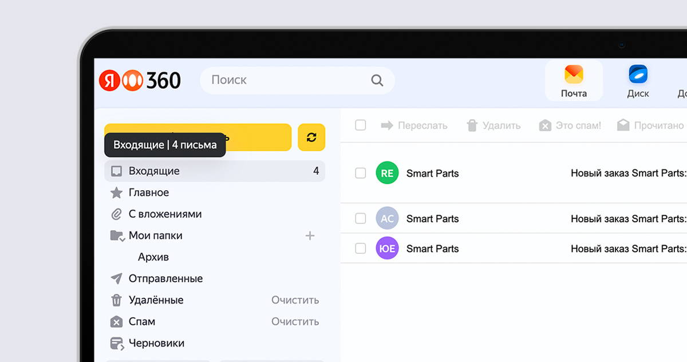Screen dimensions: 687x362
Task: Select the first Smart Parts email checkbox
Action: click(x=361, y=173)
